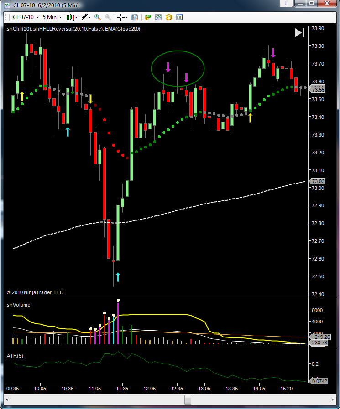Open the indicators chart icon

(158, 17)
